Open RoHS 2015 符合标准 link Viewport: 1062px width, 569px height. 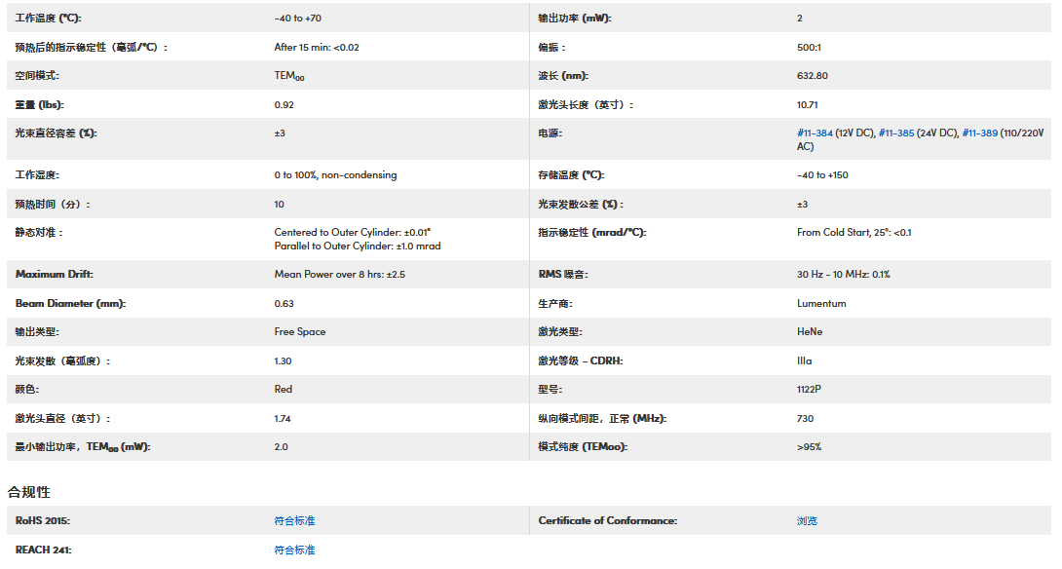(294, 521)
